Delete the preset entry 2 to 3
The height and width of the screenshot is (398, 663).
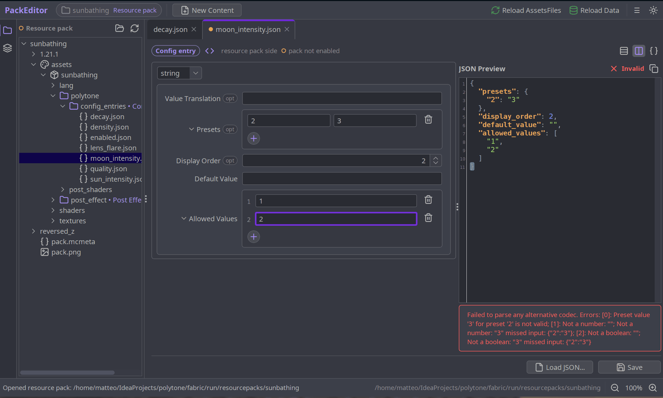click(x=428, y=119)
